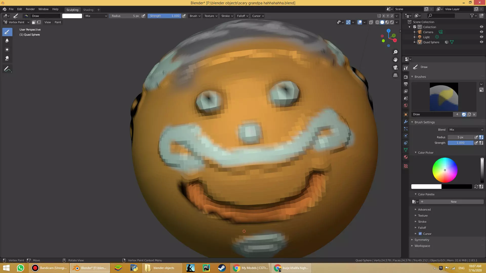Switch to perspective/orthographic grid icon
Image resolution: width=486 pixels, height=273 pixels.
click(x=395, y=75)
